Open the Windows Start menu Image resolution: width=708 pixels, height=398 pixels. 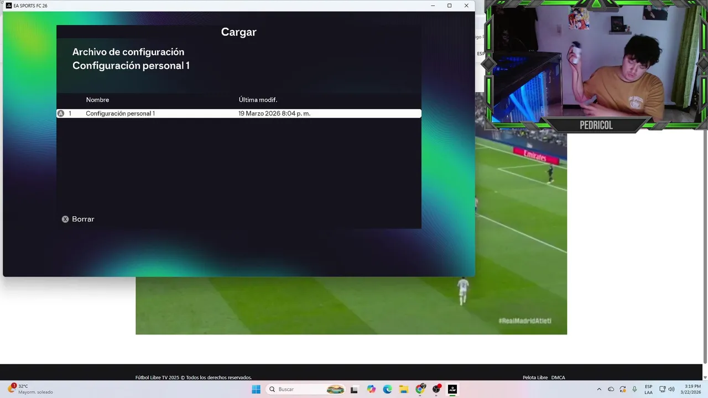(256, 389)
